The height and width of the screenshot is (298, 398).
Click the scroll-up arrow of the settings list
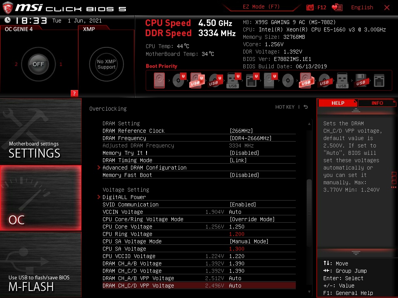[309, 124]
